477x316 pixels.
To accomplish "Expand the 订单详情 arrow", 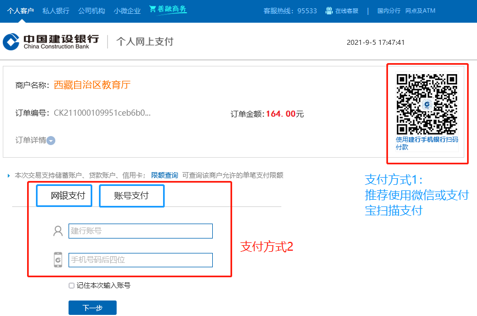I will (51, 141).
